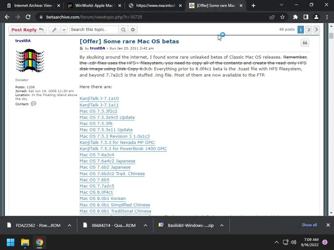Open Mac OS 7.5.3f6 link

(96, 123)
